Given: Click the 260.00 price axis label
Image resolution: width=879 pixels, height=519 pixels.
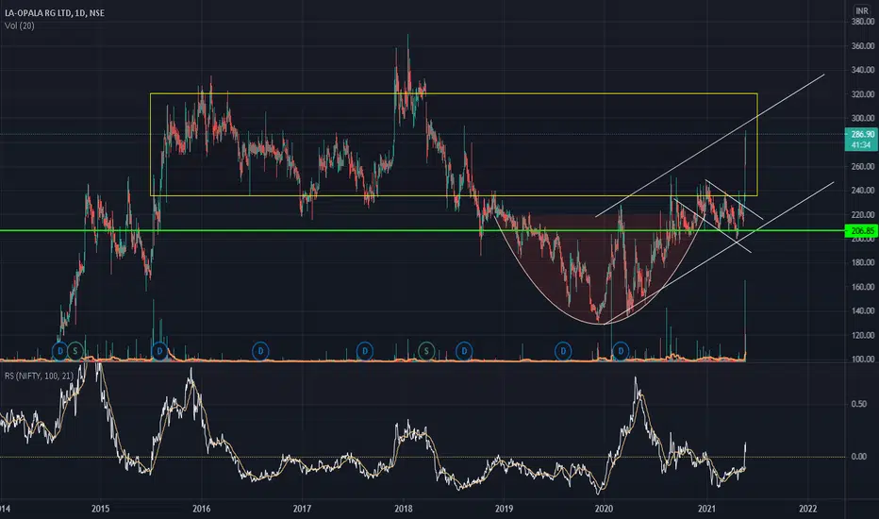Looking at the screenshot, I should (863, 166).
